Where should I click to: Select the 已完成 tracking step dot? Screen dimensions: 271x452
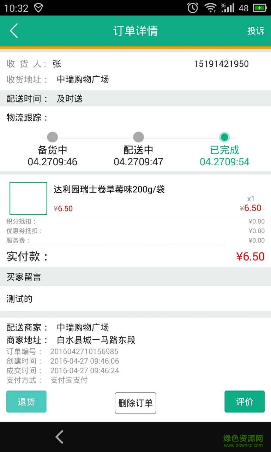224,137
